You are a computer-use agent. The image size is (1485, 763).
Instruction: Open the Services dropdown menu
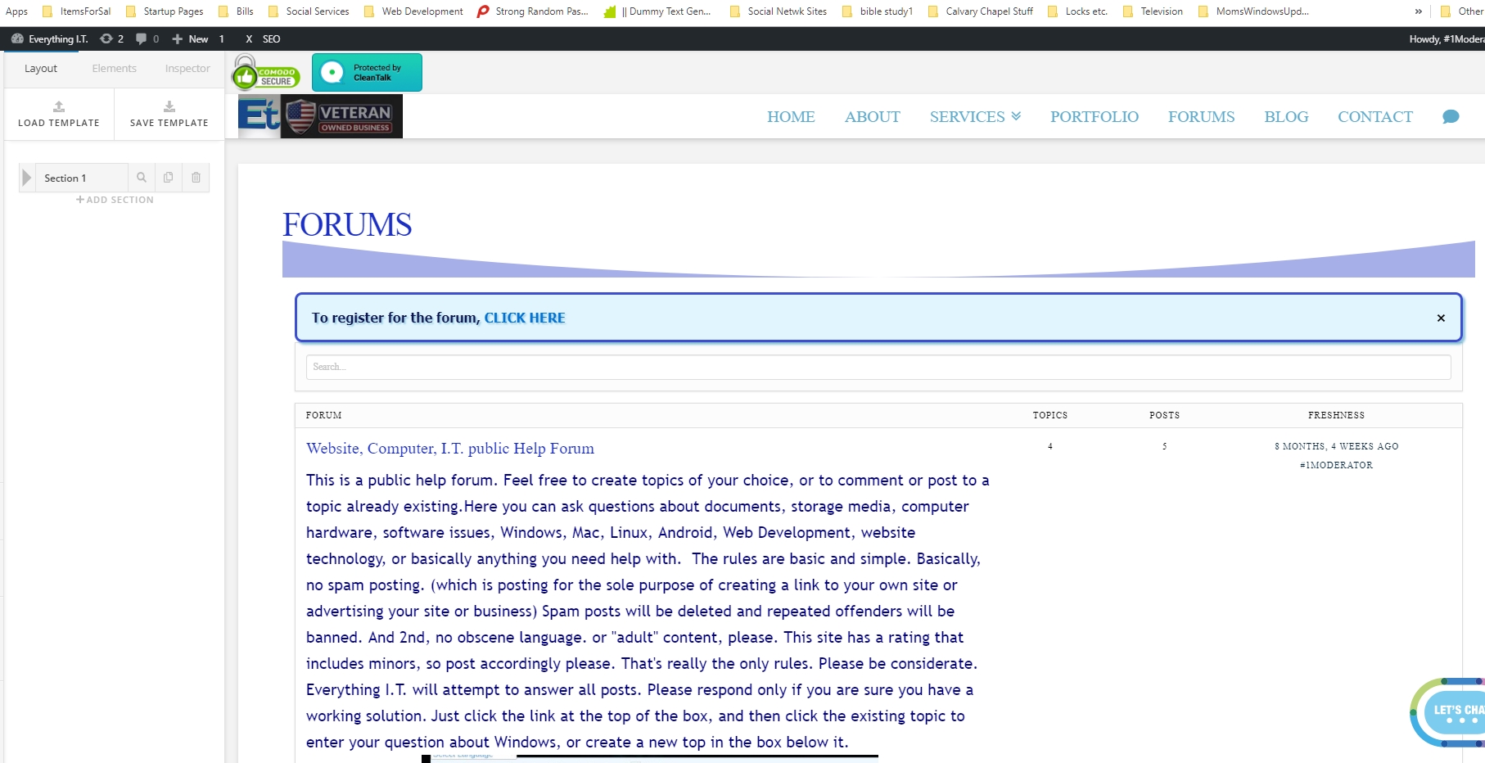pyautogui.click(x=975, y=116)
